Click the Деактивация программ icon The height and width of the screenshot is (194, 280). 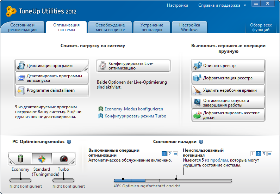[x=21, y=66]
